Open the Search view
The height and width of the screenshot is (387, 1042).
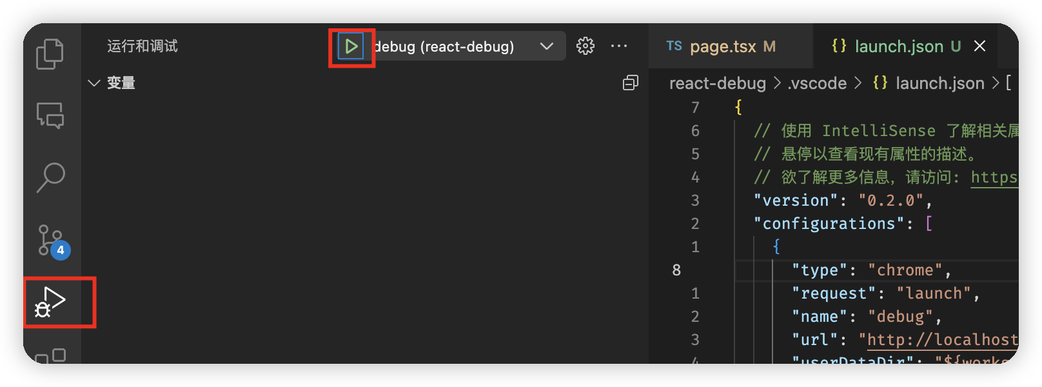(50, 177)
